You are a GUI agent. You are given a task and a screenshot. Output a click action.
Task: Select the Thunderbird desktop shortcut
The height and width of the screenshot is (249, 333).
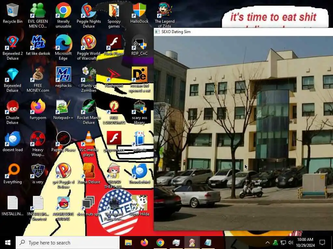139,174
